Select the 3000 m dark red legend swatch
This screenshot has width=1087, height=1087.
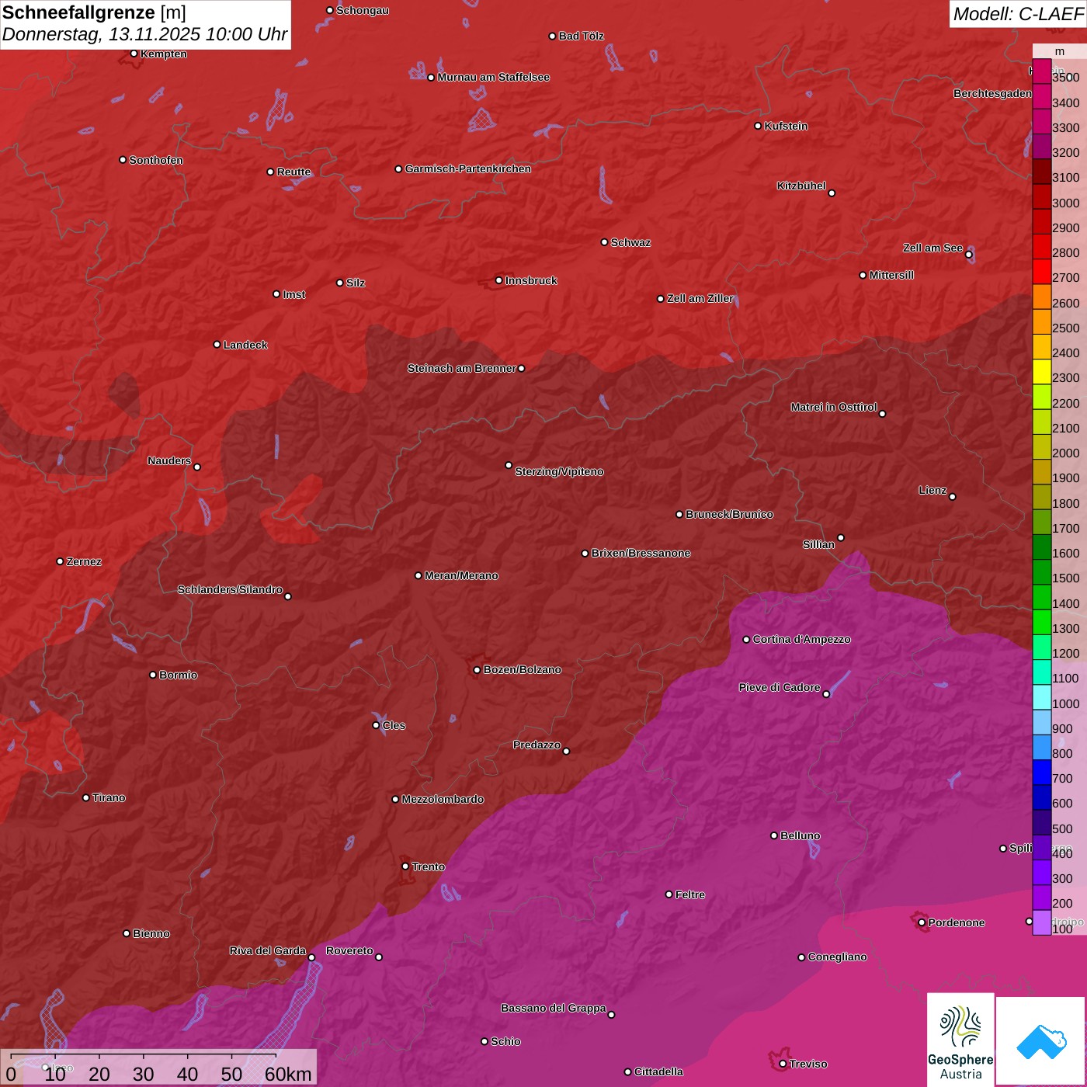tap(1042, 196)
